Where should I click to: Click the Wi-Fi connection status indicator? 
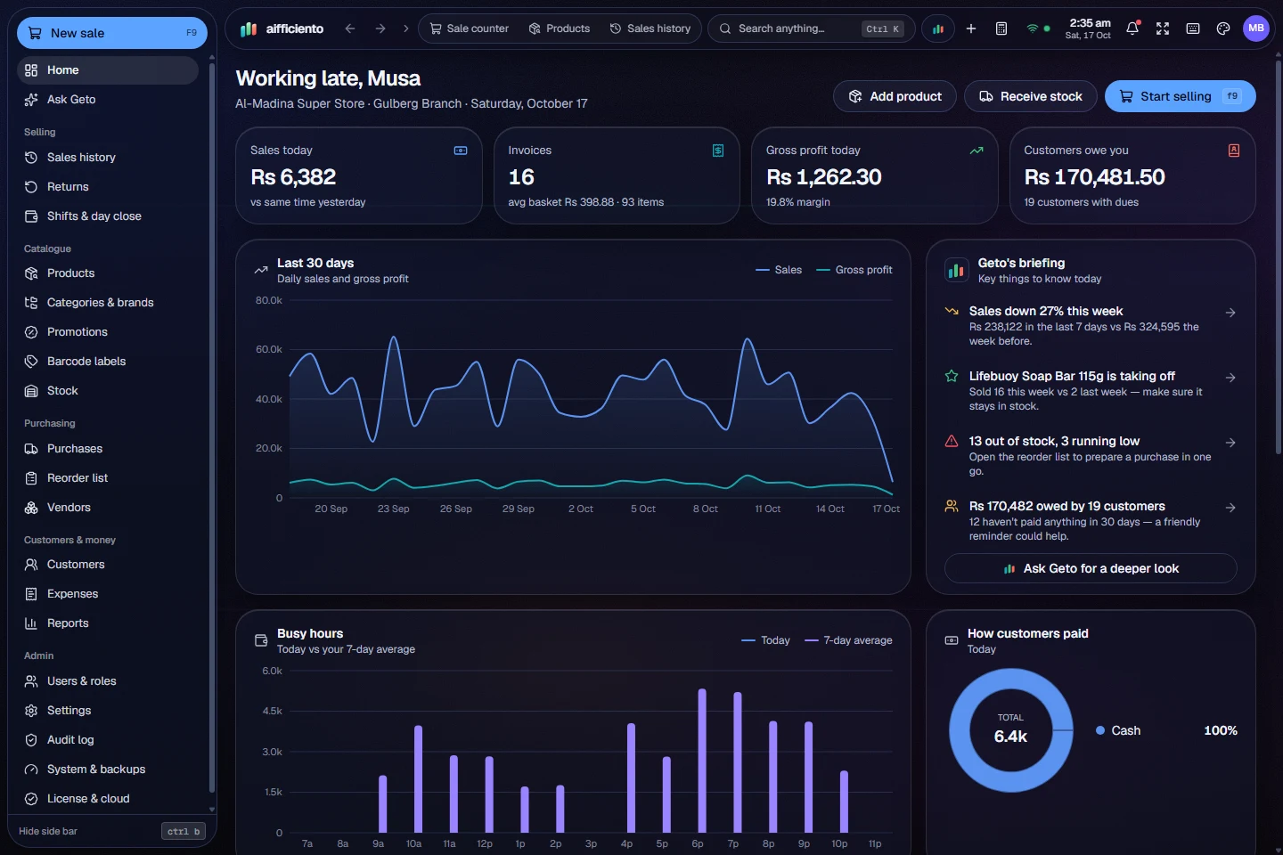1038,28
